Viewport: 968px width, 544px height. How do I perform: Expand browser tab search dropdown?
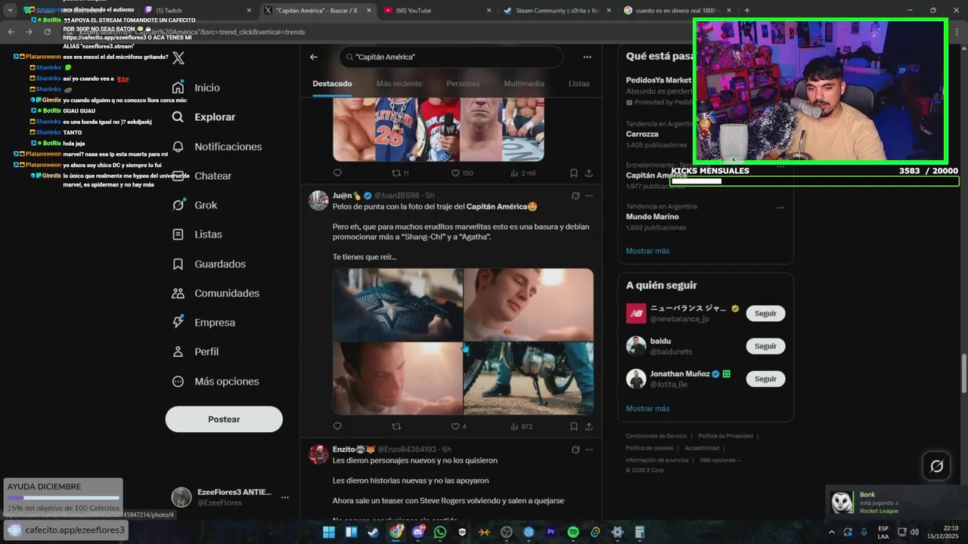click(10, 11)
